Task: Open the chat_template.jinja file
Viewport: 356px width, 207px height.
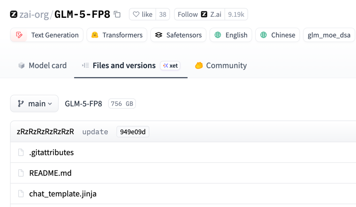Action: (x=63, y=194)
